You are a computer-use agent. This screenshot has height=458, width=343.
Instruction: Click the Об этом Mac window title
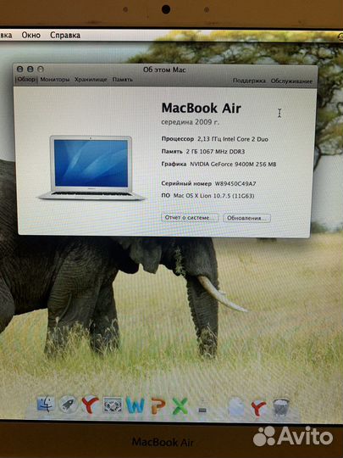[x=164, y=70]
